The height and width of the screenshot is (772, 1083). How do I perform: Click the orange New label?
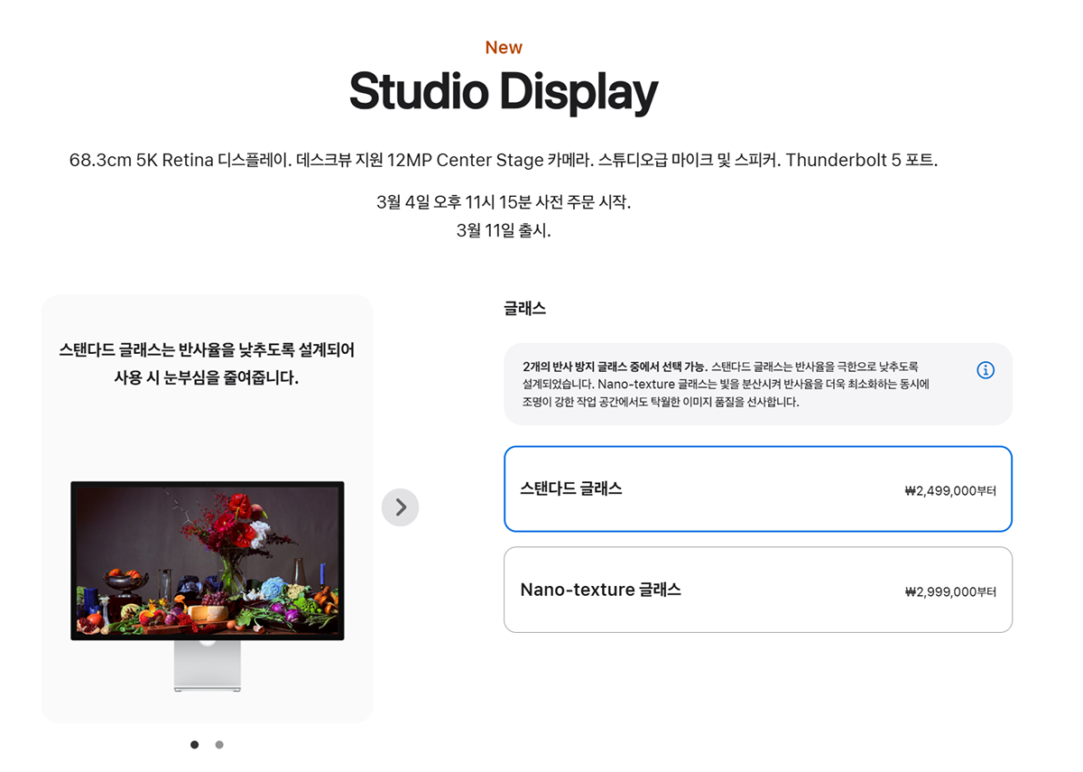504,48
